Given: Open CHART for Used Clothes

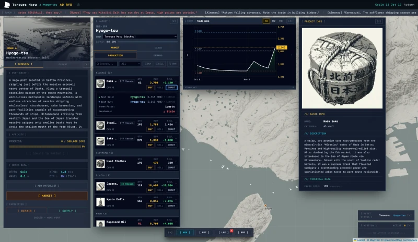Looking at the screenshot, I should point(171,167).
